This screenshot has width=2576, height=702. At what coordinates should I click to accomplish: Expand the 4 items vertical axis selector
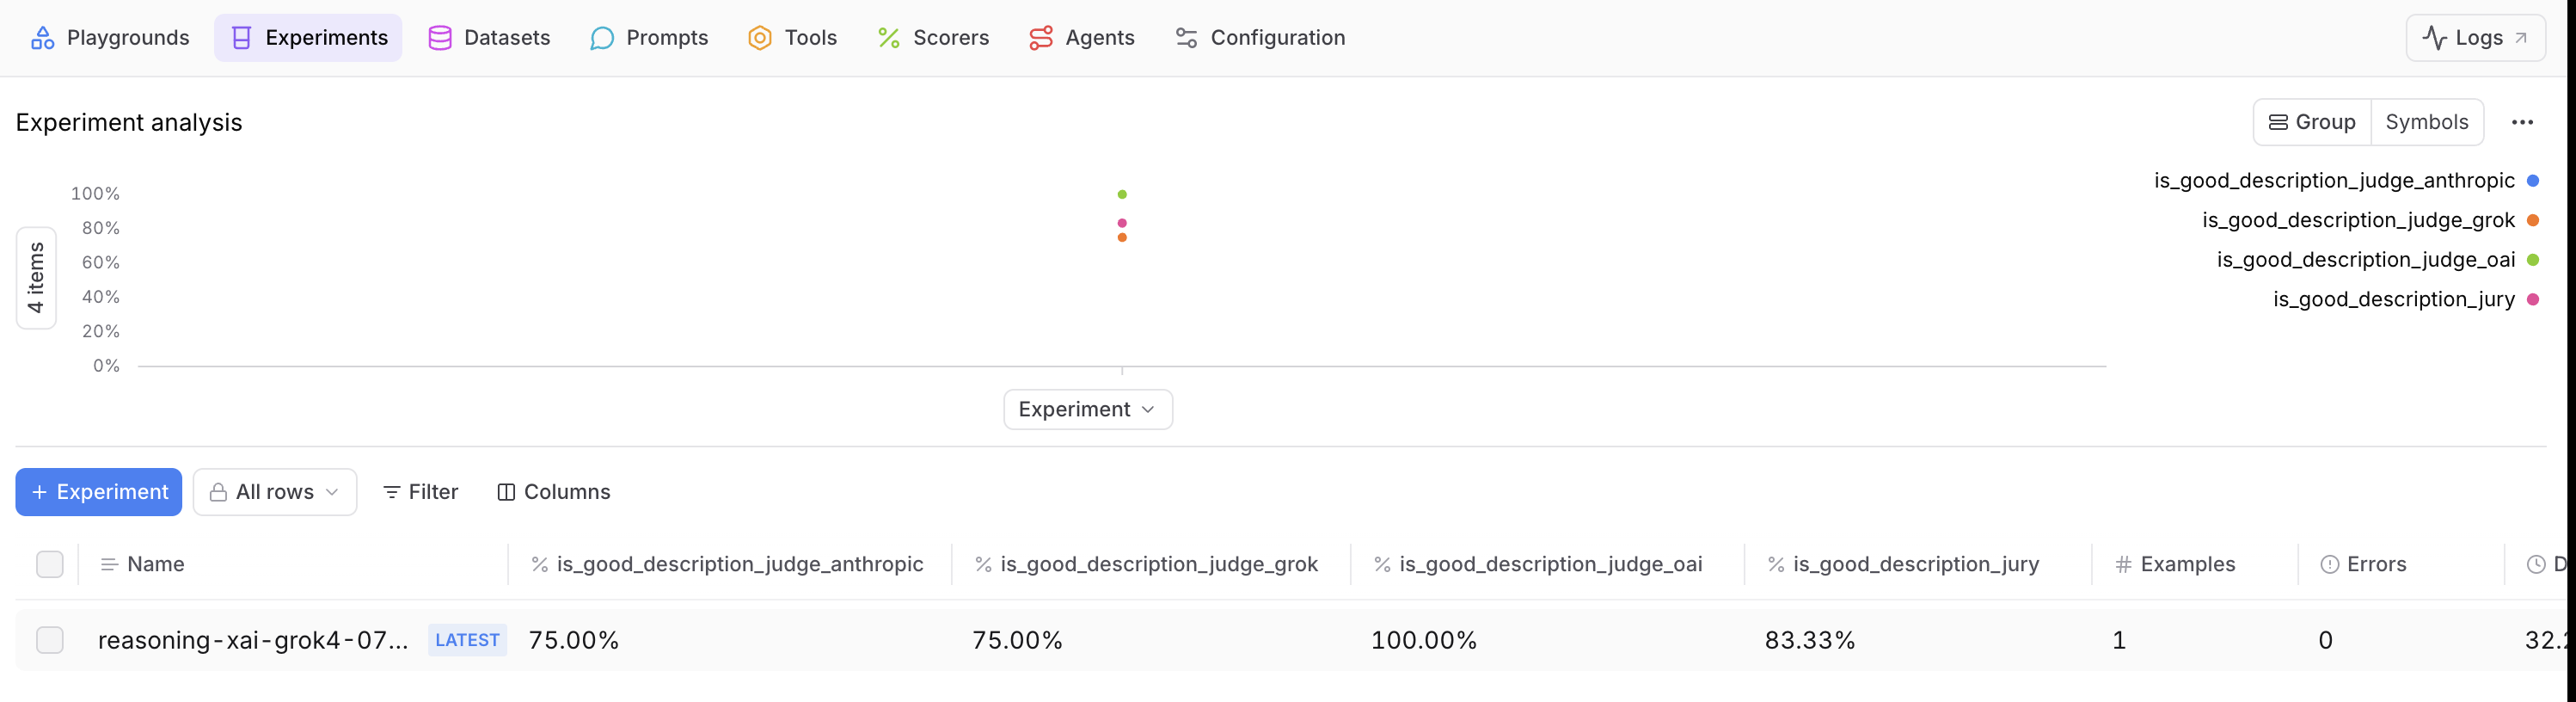pos(36,278)
